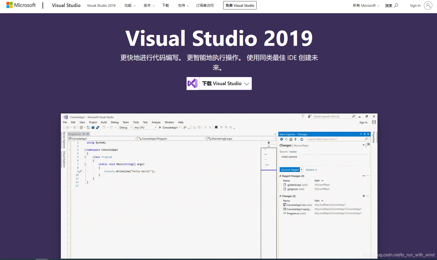
Task: Click the Microsoft logo in the header
Action: pyautogui.click(x=21, y=5)
